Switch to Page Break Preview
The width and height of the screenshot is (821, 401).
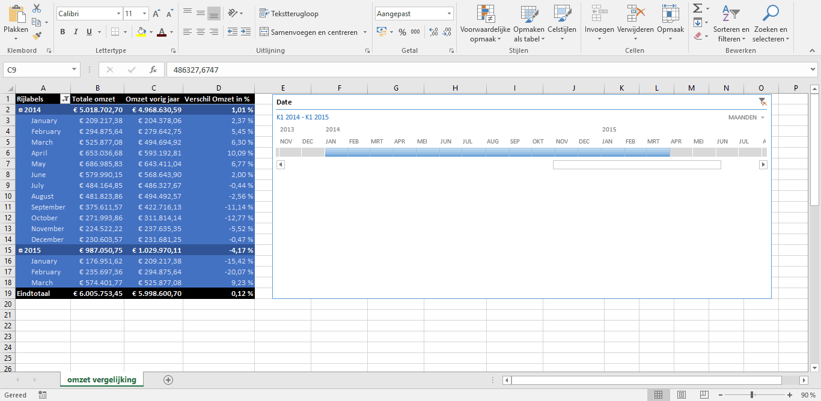(703, 395)
